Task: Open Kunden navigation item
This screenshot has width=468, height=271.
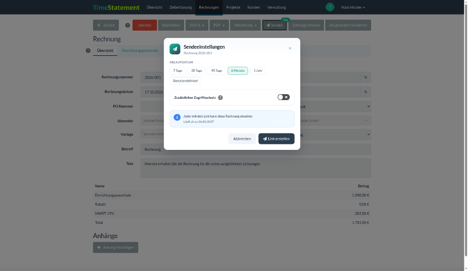Action: 253,7
